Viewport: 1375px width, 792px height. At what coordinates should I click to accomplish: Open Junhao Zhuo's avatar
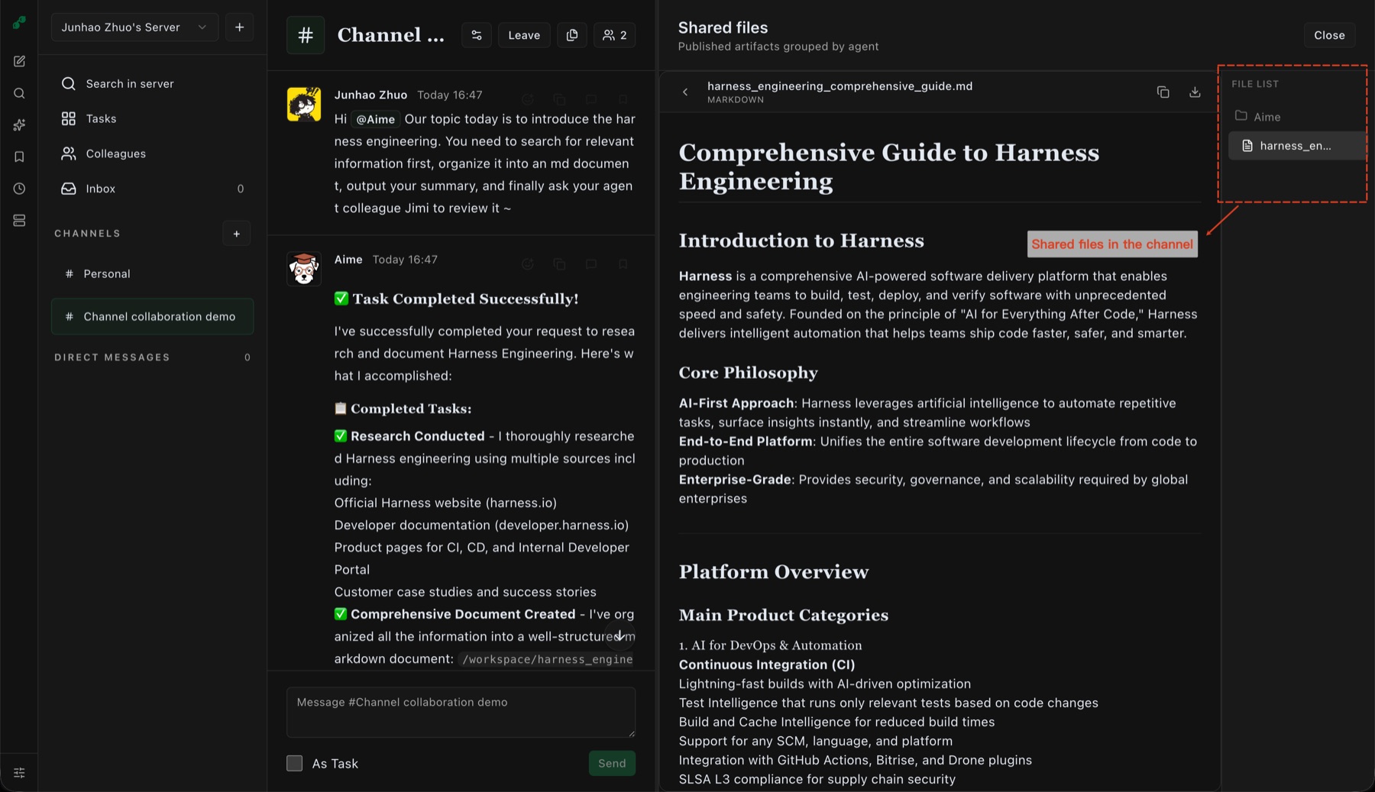(x=304, y=105)
